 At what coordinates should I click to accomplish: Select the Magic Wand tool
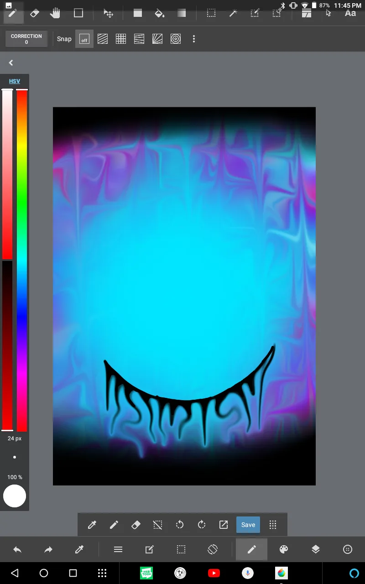click(233, 13)
